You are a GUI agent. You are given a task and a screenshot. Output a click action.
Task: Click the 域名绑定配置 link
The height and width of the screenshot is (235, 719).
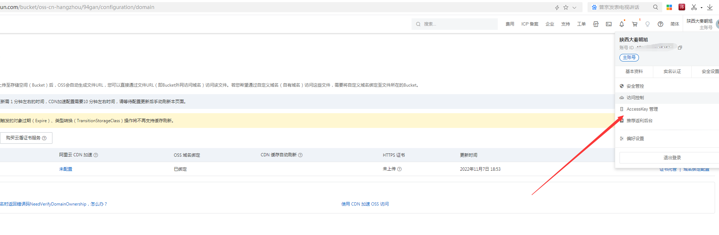coord(696,169)
